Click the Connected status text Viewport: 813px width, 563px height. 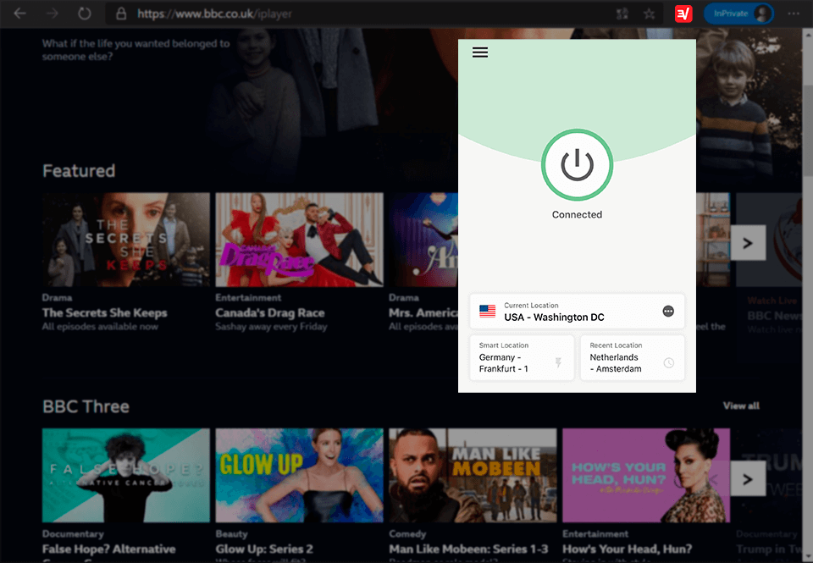pyautogui.click(x=577, y=215)
